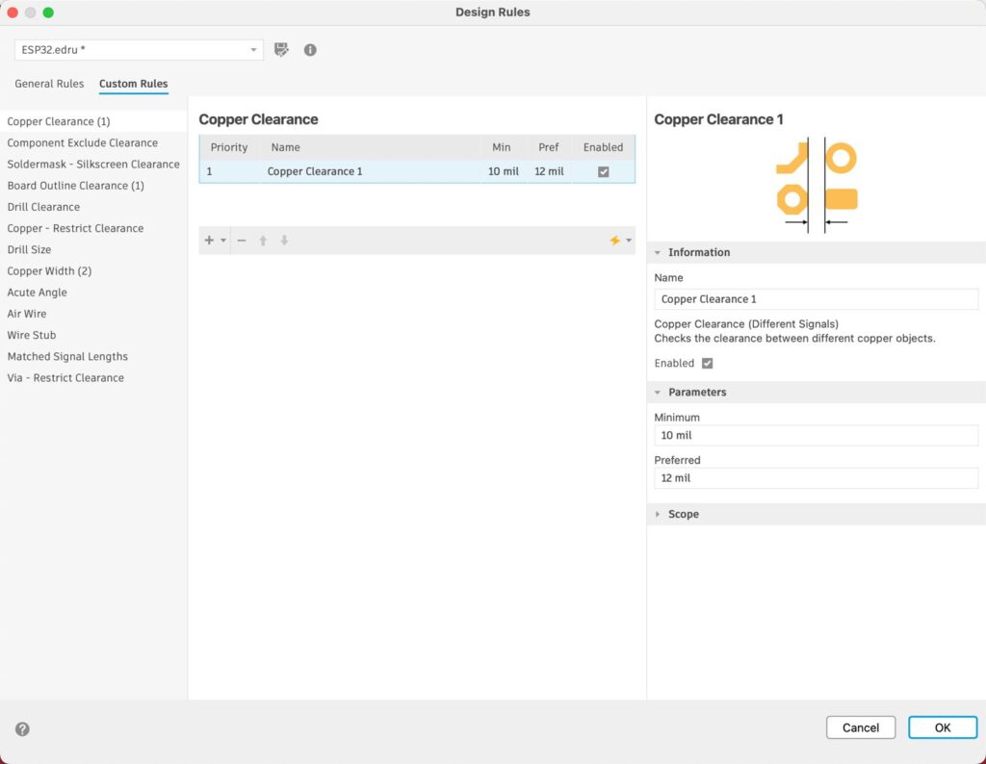
Task: Click the Min column header
Action: click(x=501, y=147)
